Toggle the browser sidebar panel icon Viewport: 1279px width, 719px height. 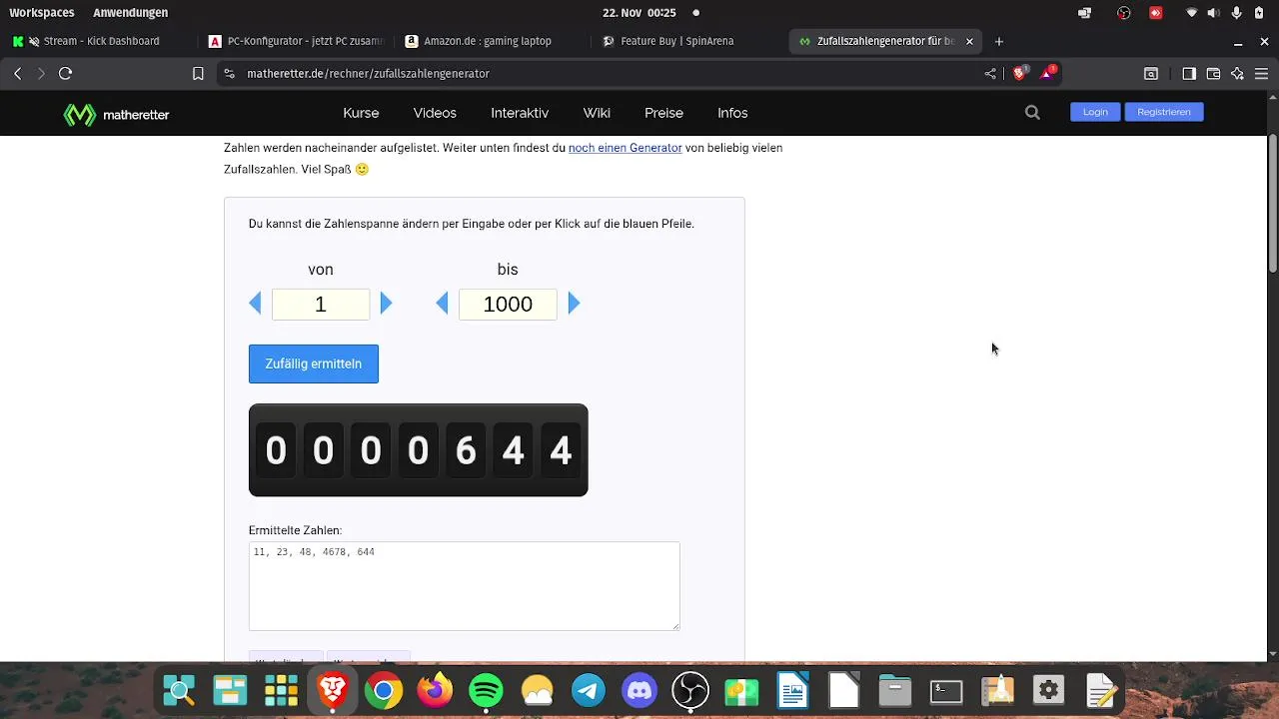tap(1189, 73)
